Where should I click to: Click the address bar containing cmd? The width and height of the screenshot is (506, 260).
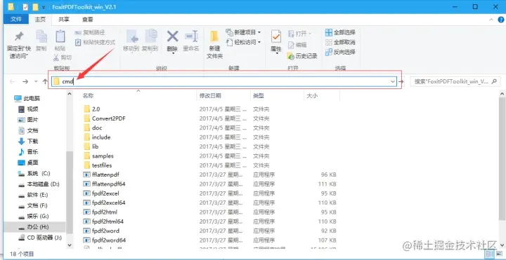223,82
